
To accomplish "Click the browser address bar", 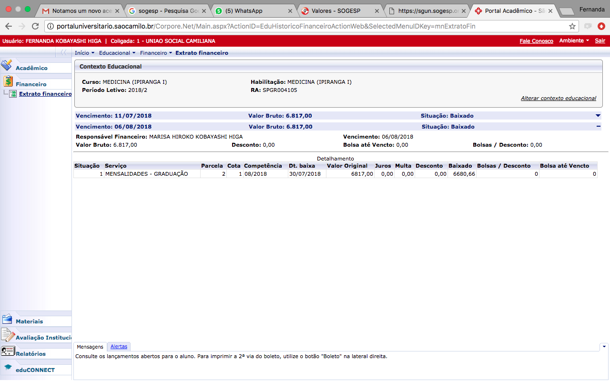I will coord(305,26).
